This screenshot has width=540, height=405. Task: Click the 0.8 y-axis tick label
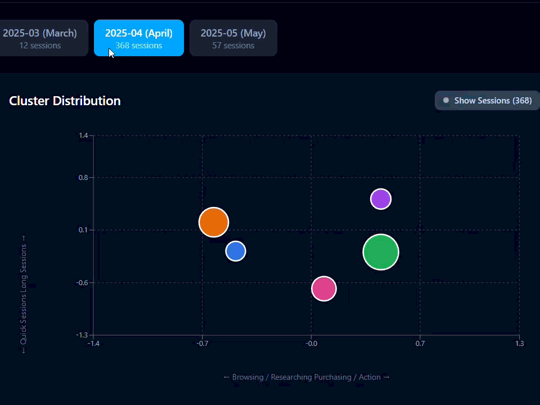[83, 178]
